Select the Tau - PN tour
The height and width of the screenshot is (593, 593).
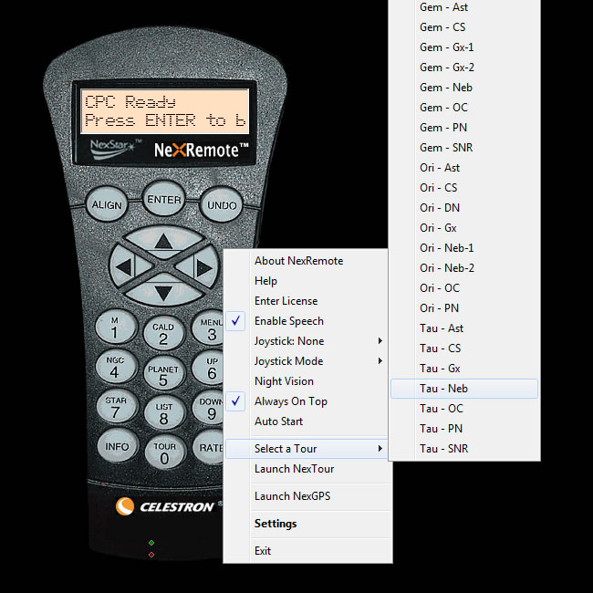point(464,429)
